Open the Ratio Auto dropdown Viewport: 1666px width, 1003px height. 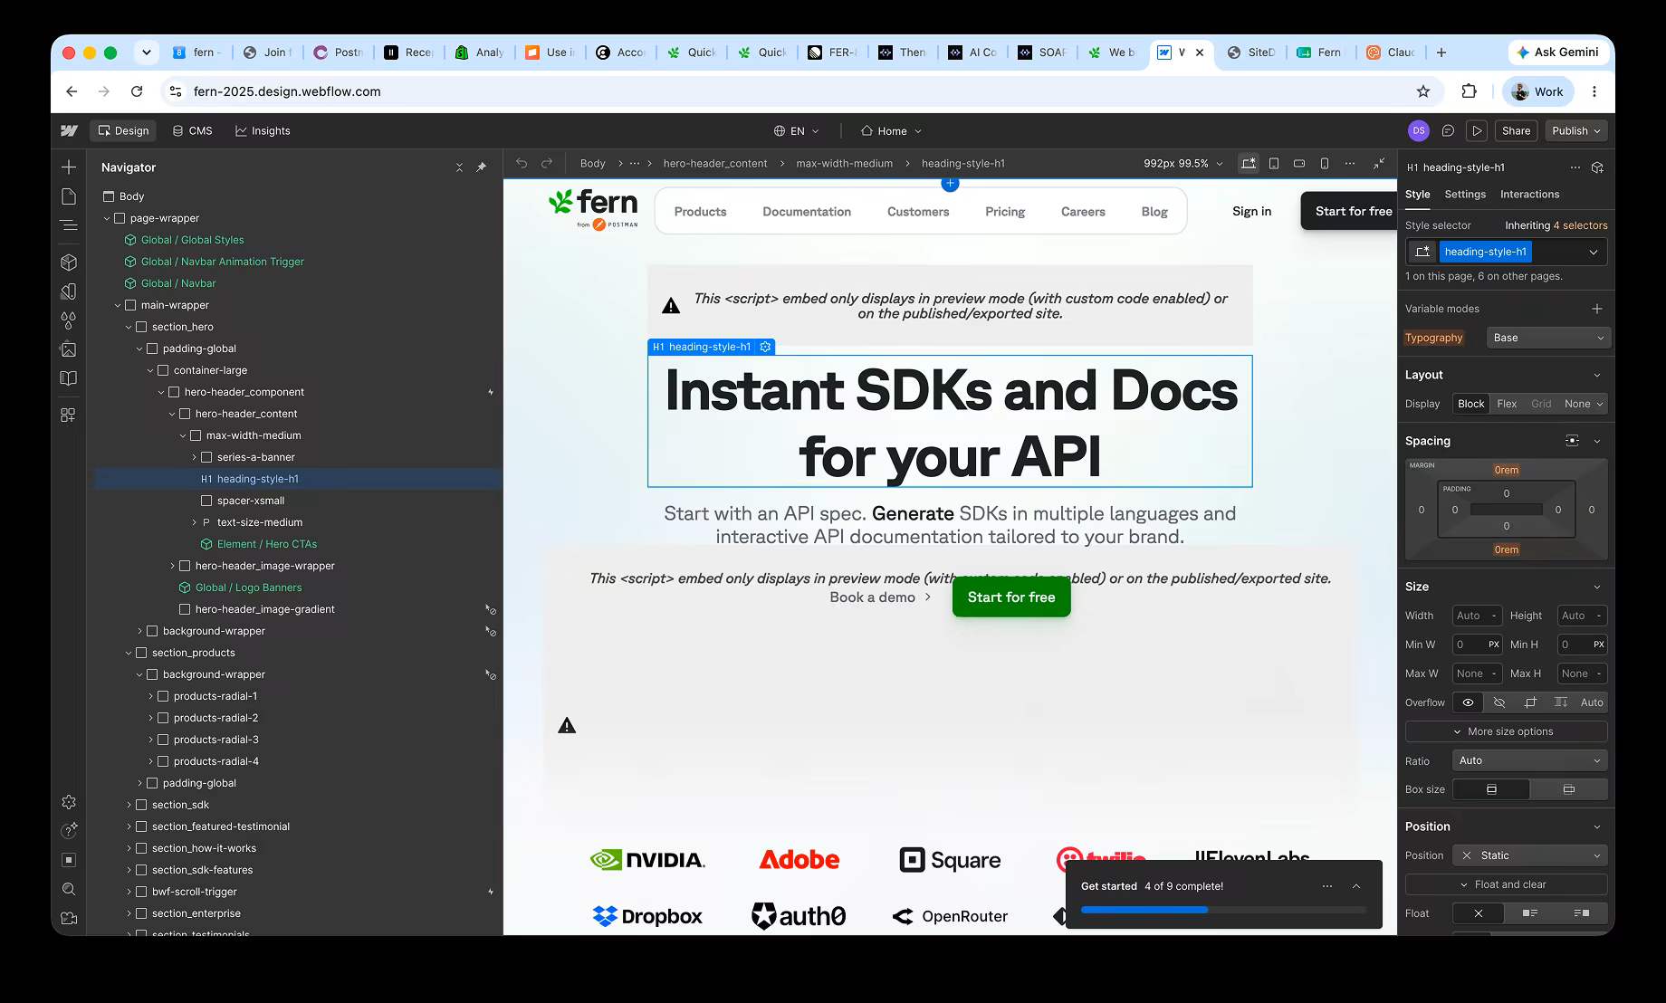(1530, 760)
